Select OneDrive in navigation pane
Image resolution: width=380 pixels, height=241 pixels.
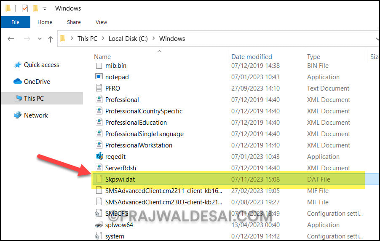(37, 81)
